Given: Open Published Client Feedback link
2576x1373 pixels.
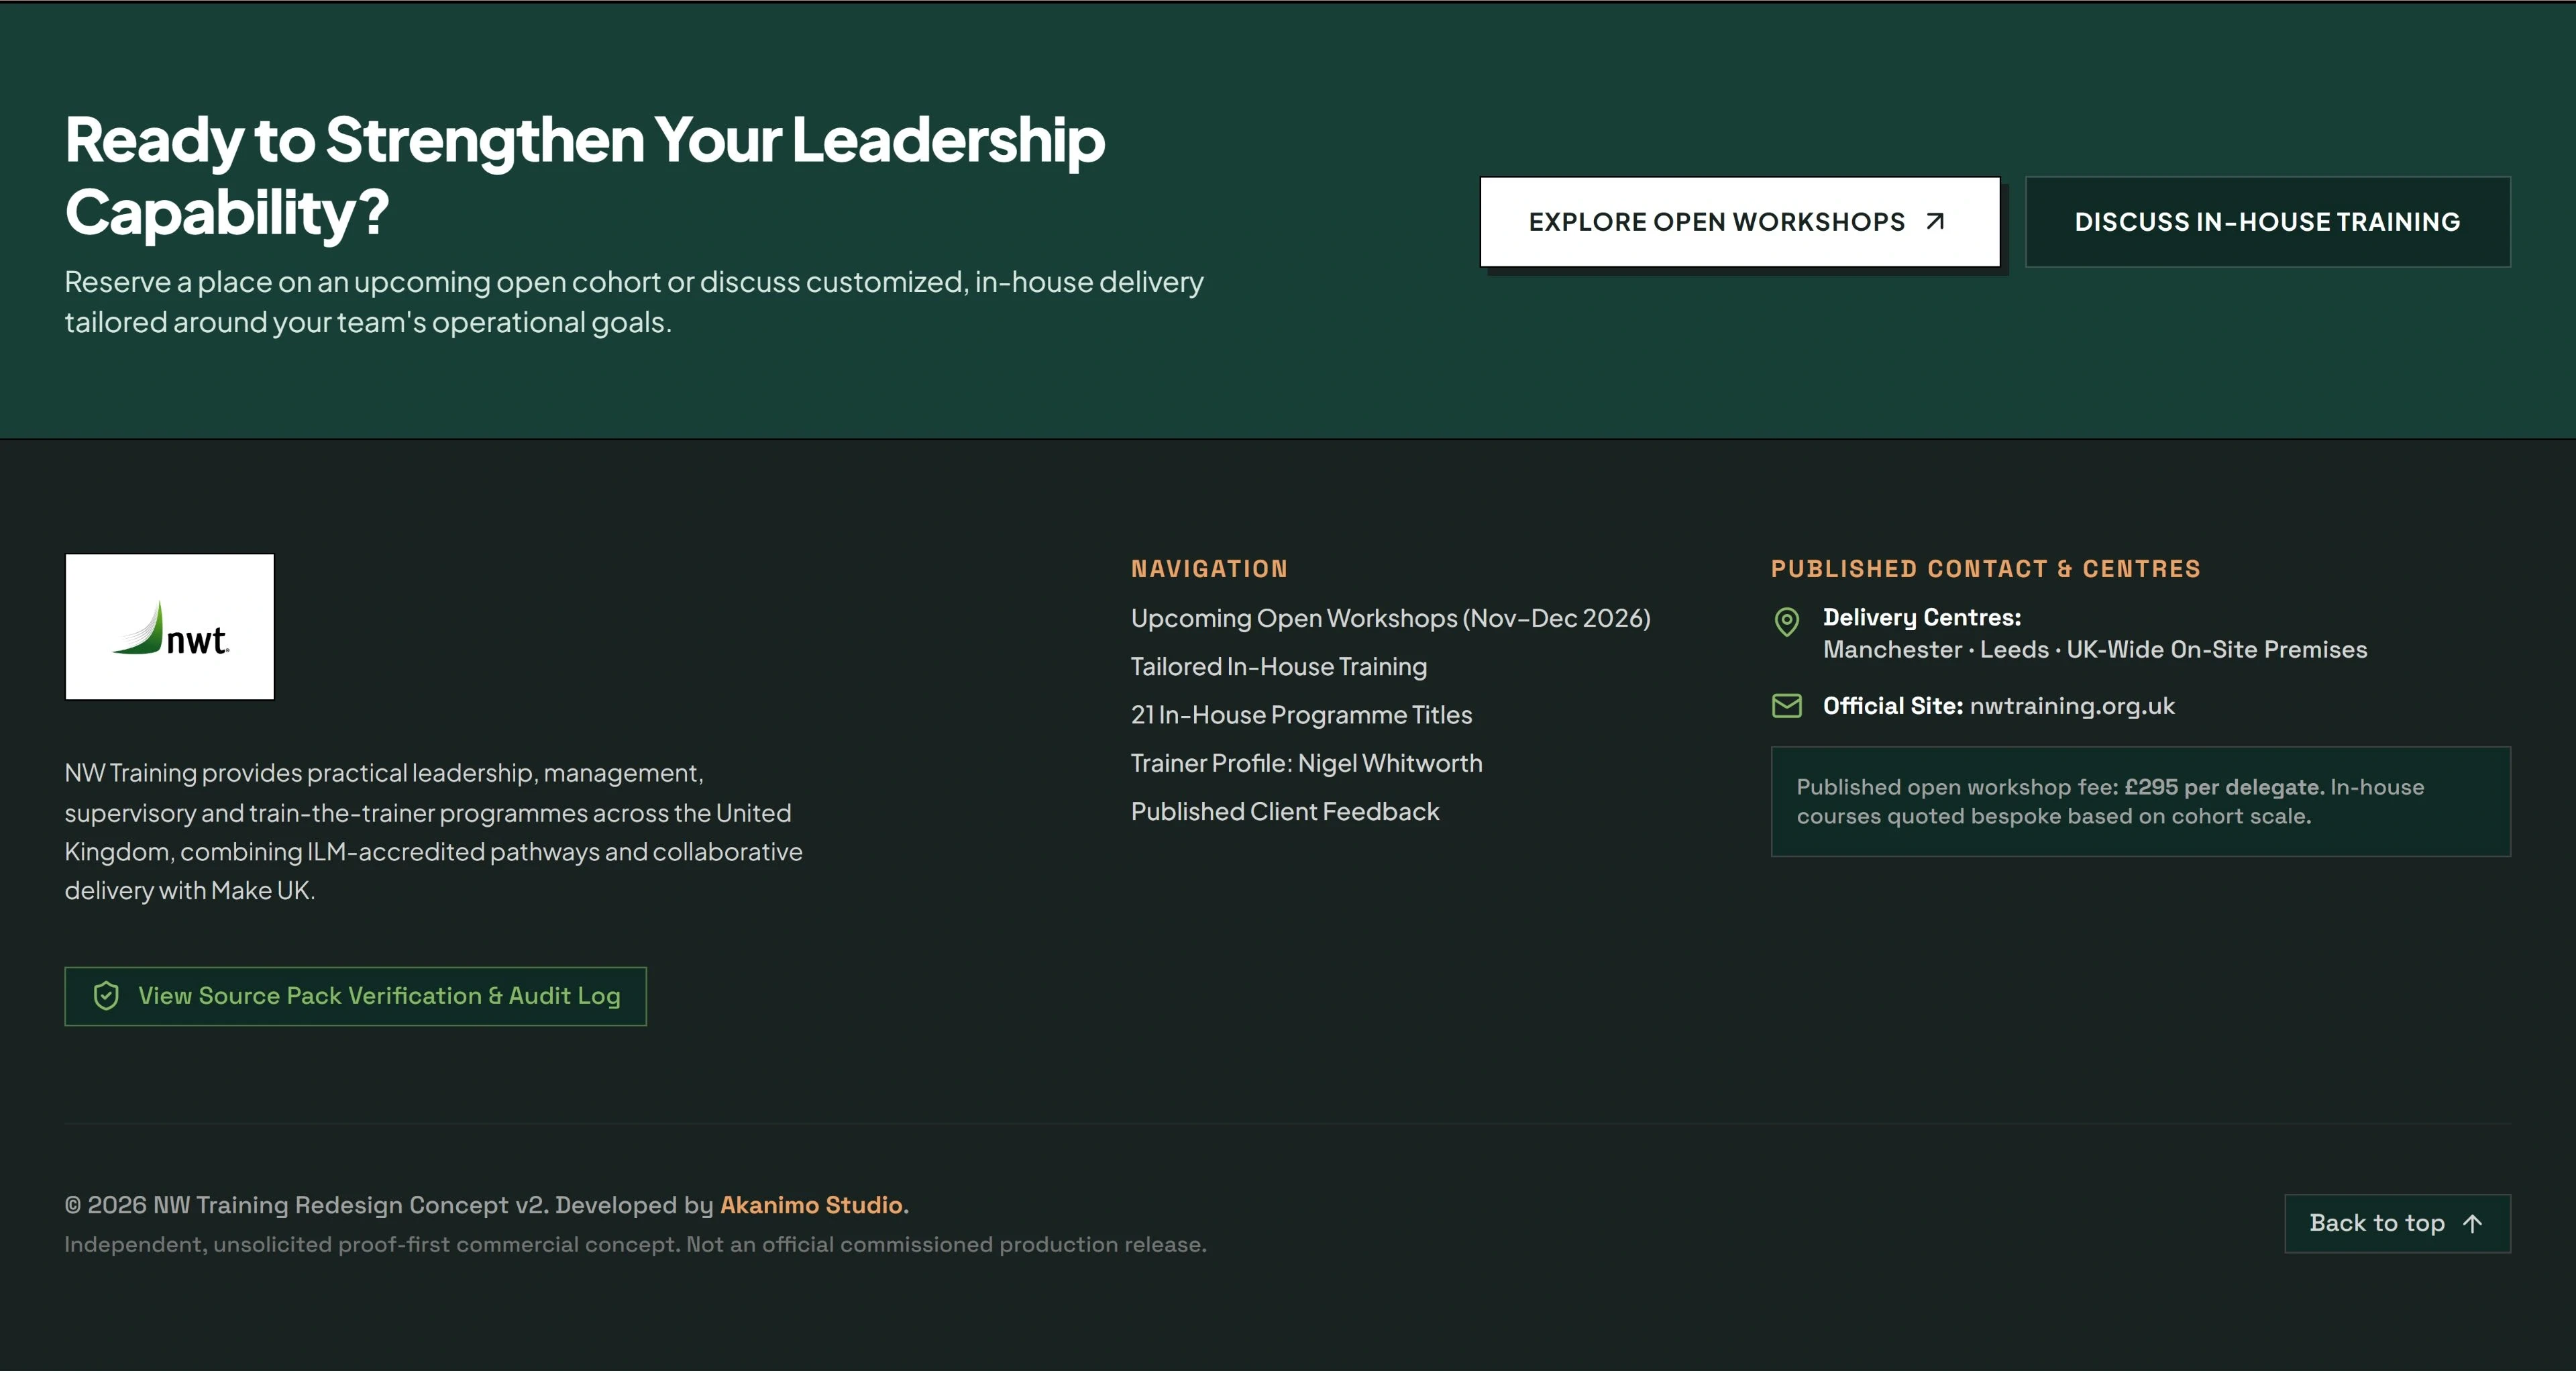Looking at the screenshot, I should (1285, 811).
